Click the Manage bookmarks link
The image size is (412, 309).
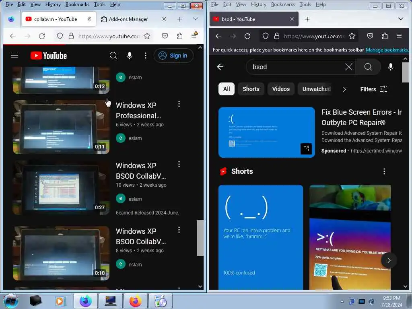tap(387, 49)
